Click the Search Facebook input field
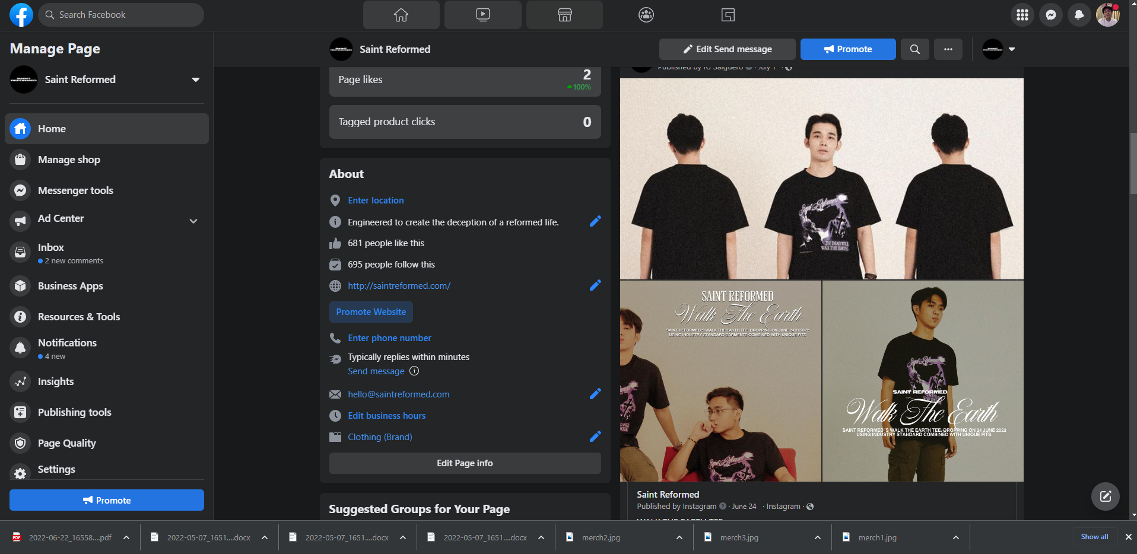 pos(121,15)
